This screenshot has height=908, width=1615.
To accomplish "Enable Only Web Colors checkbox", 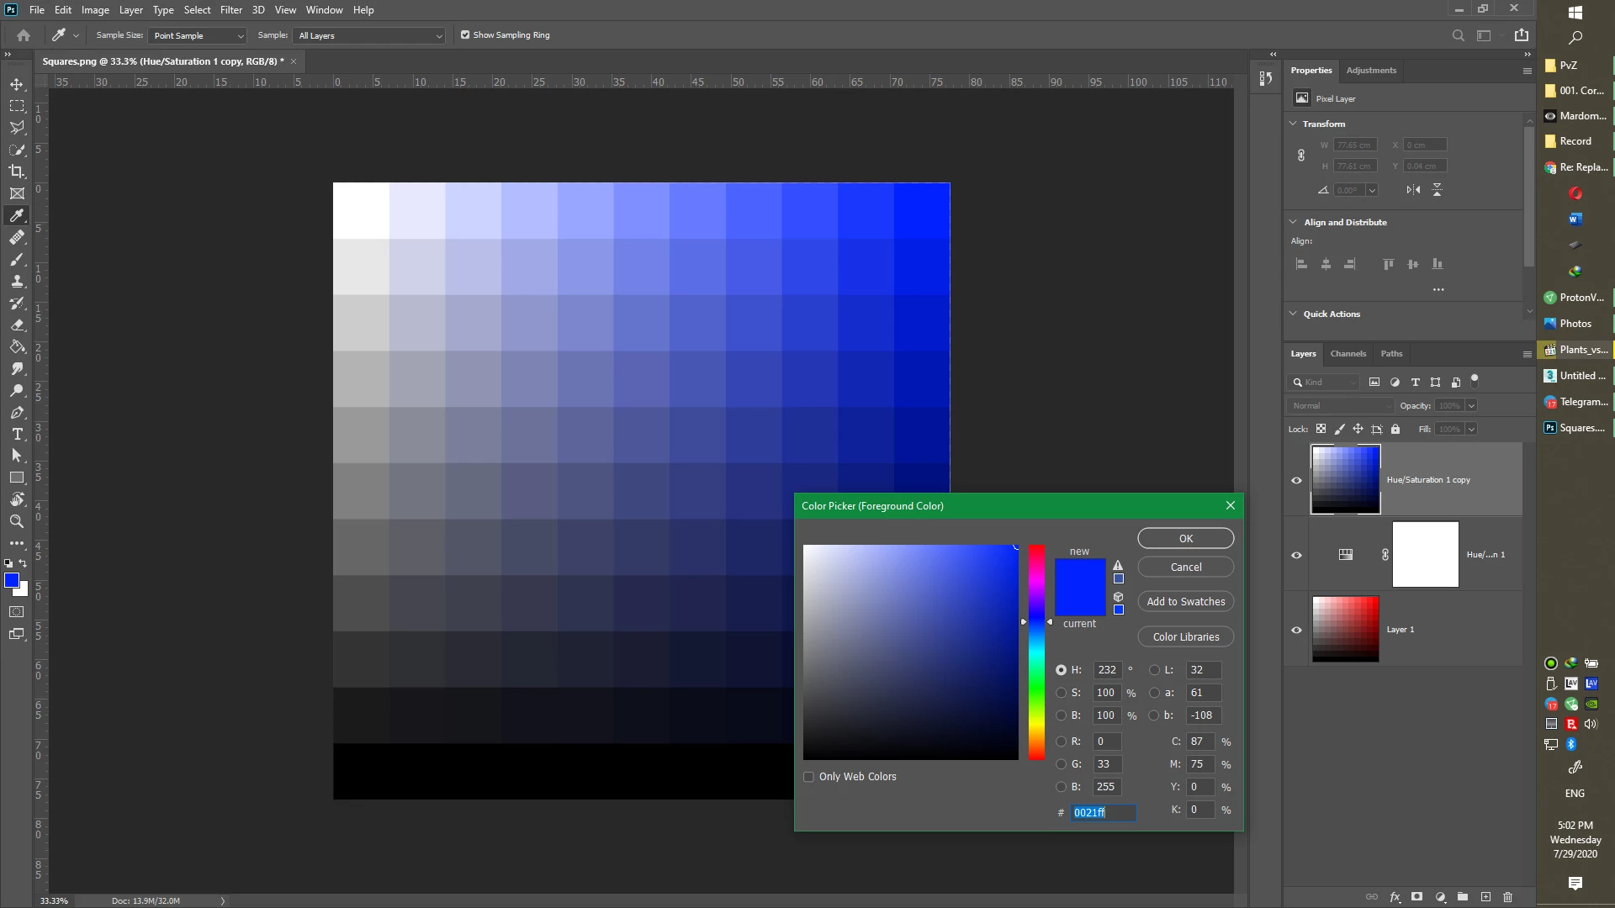I will coord(808,777).
